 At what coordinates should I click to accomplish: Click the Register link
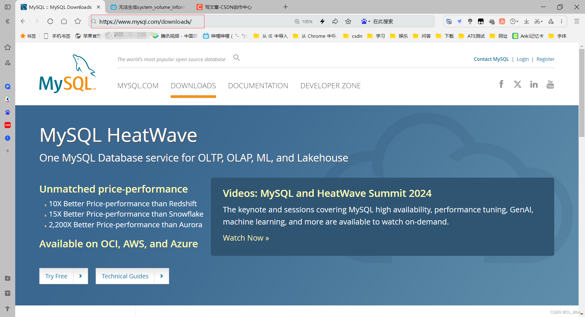tap(545, 59)
